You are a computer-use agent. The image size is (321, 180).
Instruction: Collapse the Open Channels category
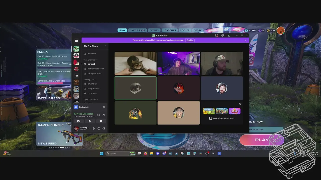91,99
